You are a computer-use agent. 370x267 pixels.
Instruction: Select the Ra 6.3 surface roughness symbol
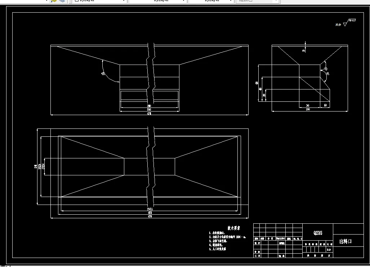point(349,23)
